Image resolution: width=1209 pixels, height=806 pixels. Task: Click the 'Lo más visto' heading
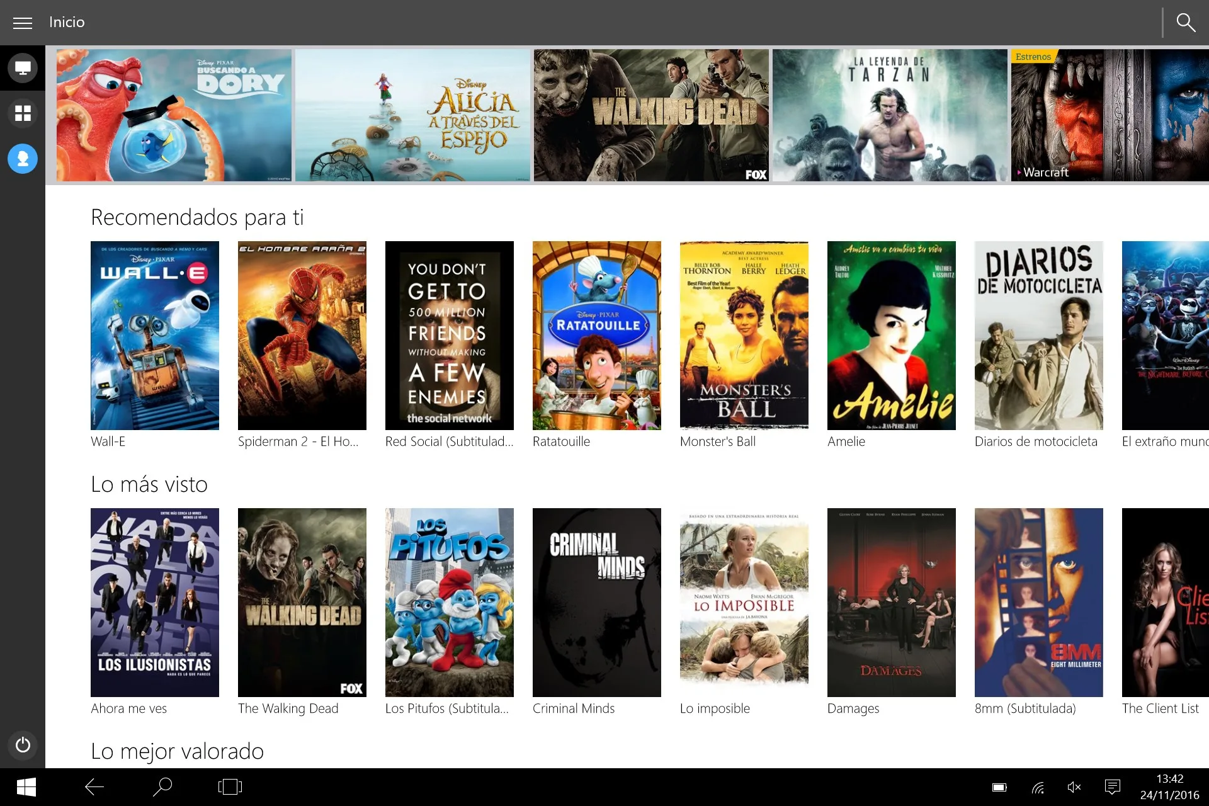[149, 484]
